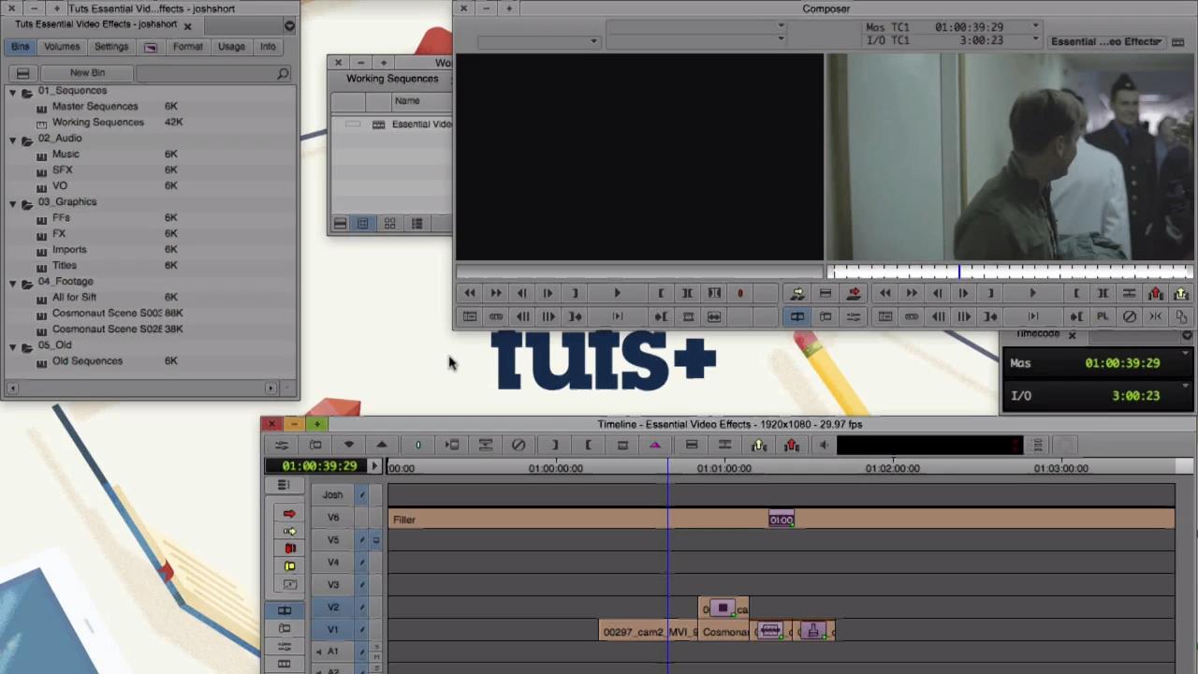Screen dimensions: 1198x674
Task: Toggle red Overwrite Trim smart tool
Action: 289,549
